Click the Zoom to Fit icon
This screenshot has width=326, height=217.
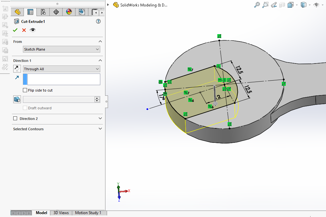(257, 5)
